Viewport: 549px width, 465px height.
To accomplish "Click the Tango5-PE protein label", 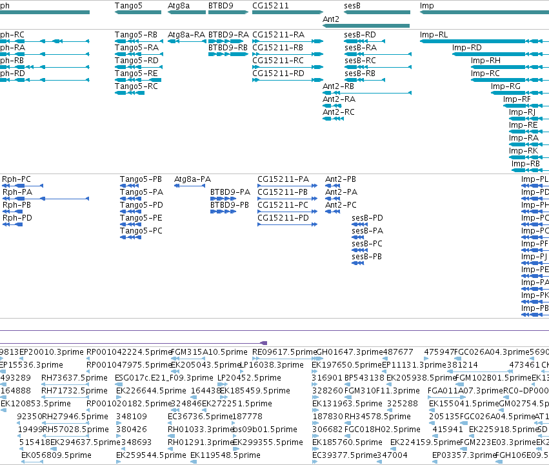I will 141,218.
